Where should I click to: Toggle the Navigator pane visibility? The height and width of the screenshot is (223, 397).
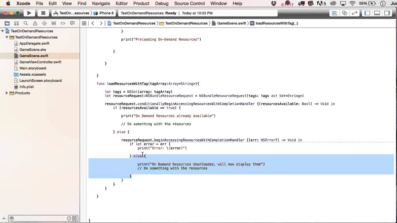point(367,13)
